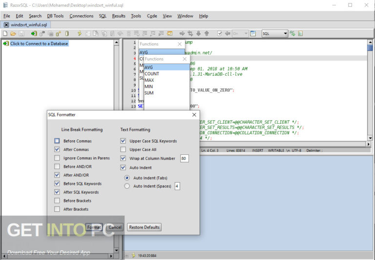The image size is (375, 260).
Task: Click the gray right arrow toolbar icon
Action: point(182,34)
